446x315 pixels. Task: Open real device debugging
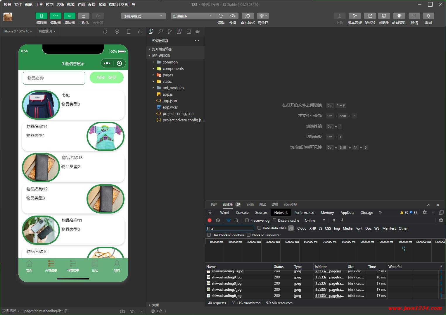(248, 16)
